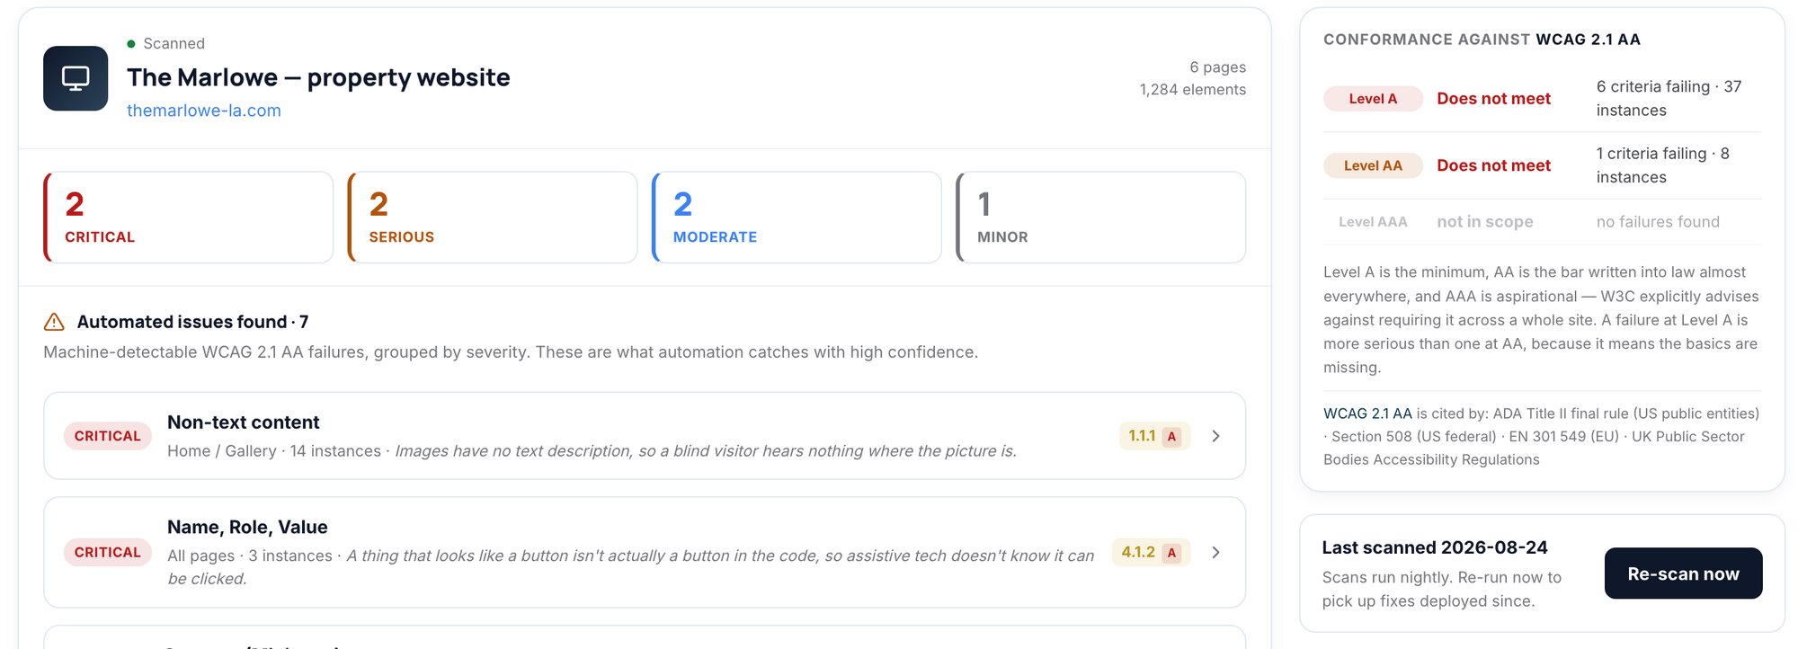Click the '1,284 elements' count

coord(1192,90)
